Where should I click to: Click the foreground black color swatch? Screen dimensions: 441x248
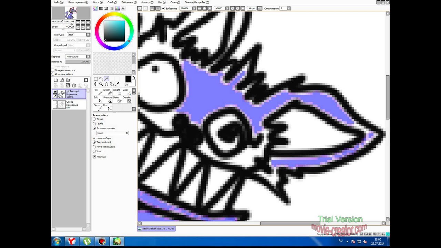pos(128,79)
